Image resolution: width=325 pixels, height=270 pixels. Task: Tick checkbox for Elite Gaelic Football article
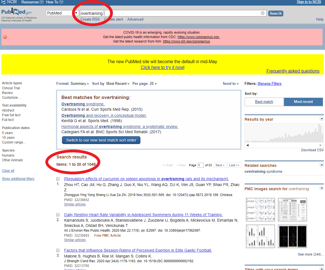[x=58, y=250]
